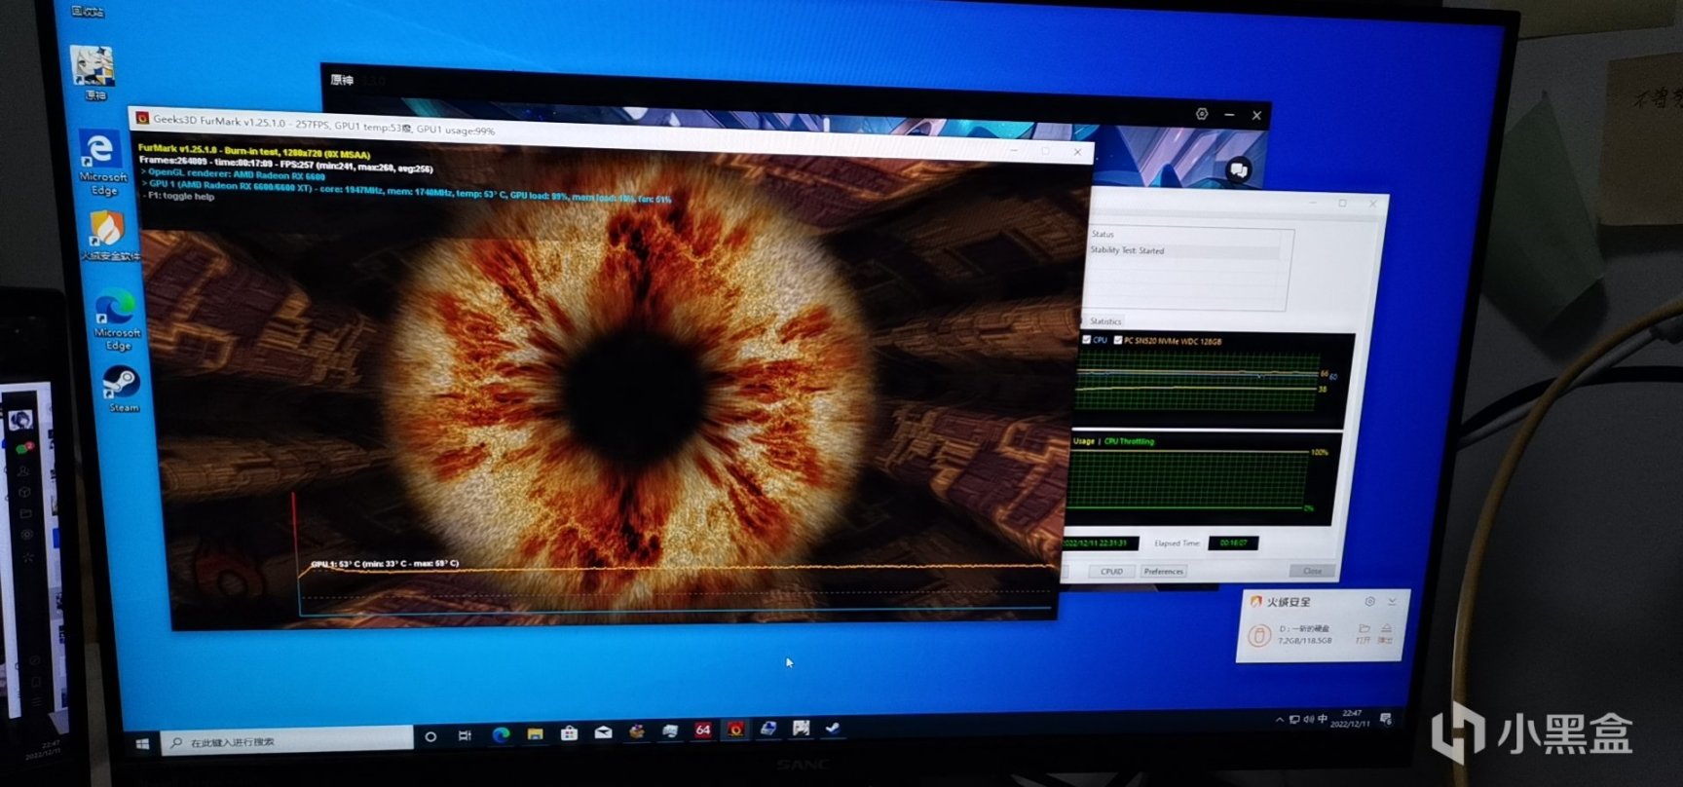Open the network tray icon

(x=1294, y=720)
